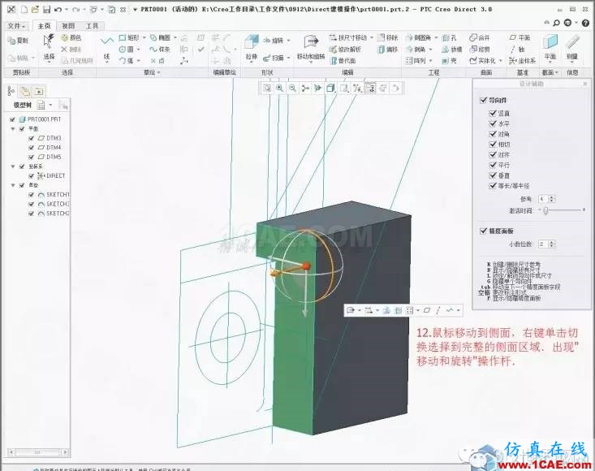Toggle the 等长/等半径 checkbox
This screenshot has height=471, width=595.
(493, 186)
